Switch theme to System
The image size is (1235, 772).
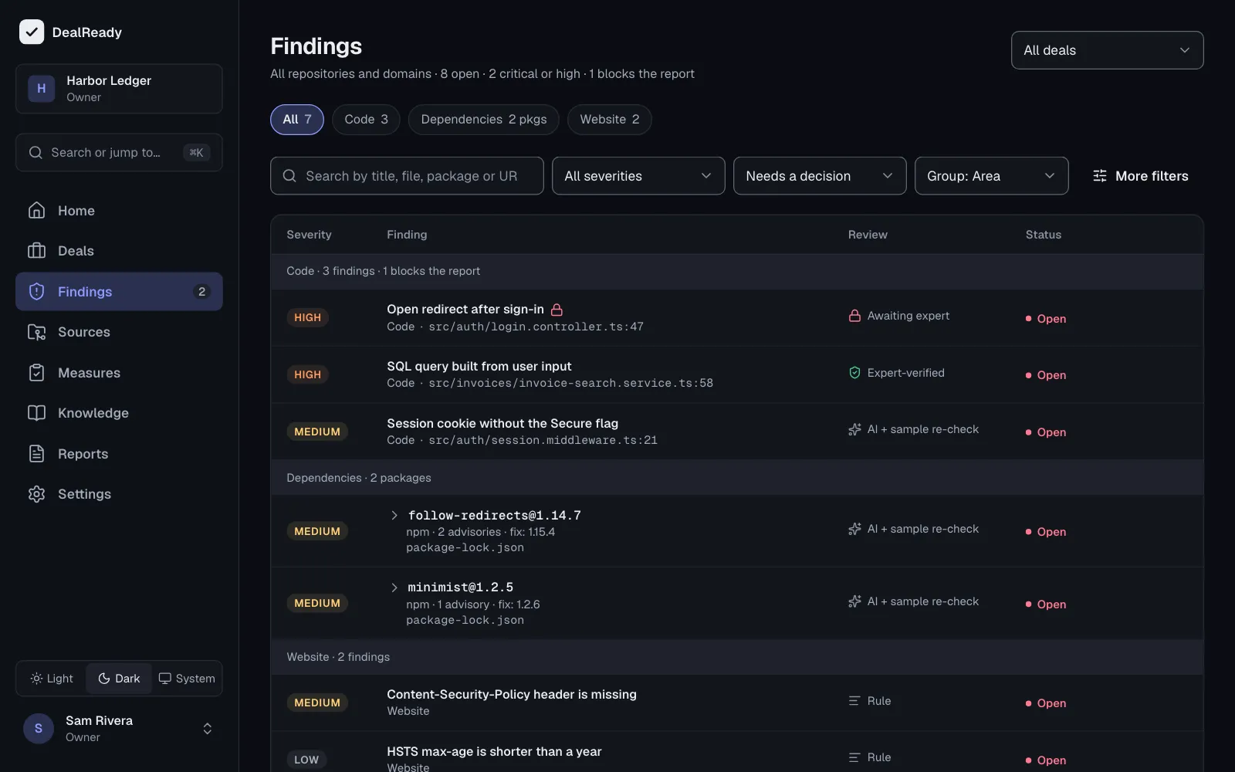tap(186, 679)
